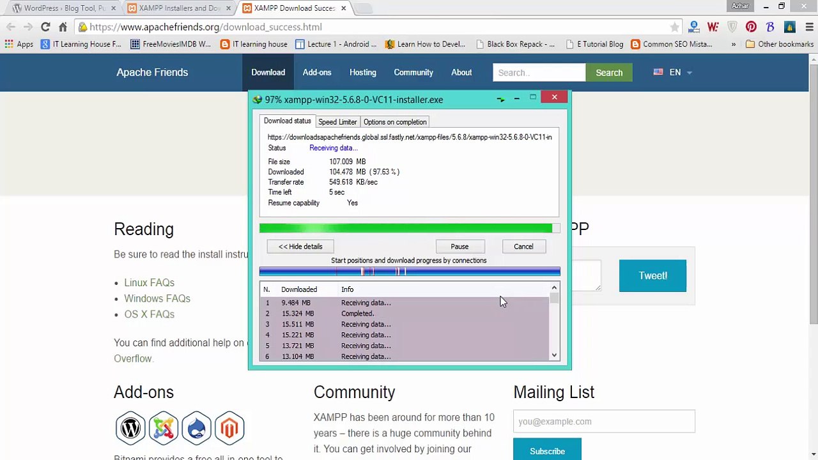Open the Options on completion tab
Image resolution: width=818 pixels, height=460 pixels.
click(395, 122)
